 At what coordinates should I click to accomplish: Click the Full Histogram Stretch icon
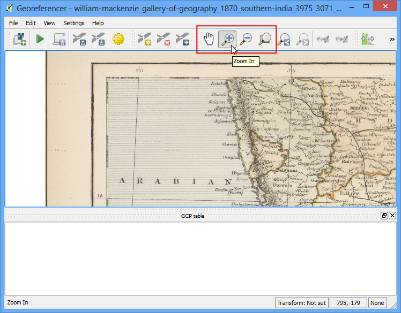pyautogui.click(x=368, y=39)
